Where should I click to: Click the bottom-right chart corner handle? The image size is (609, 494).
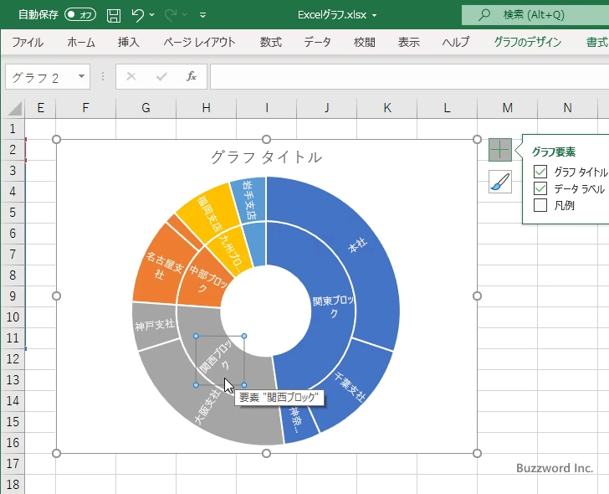point(478,453)
